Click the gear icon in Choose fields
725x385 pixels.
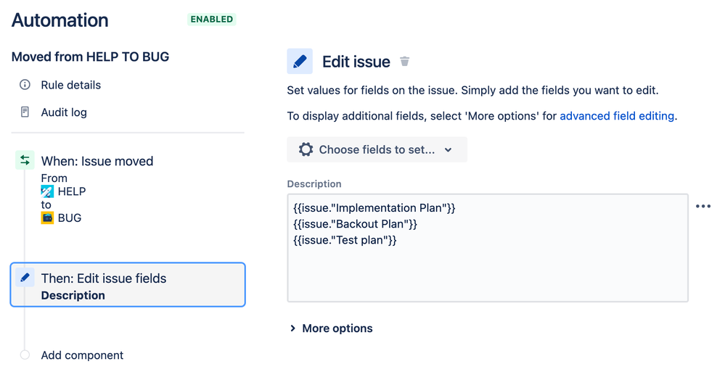click(x=306, y=149)
